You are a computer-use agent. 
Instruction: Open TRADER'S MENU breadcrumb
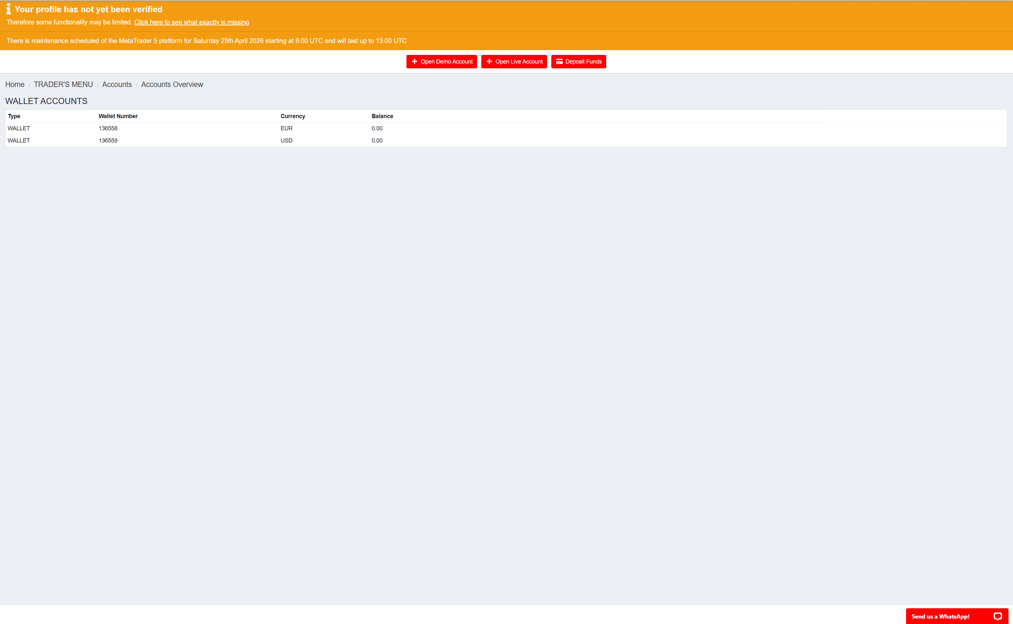(63, 84)
